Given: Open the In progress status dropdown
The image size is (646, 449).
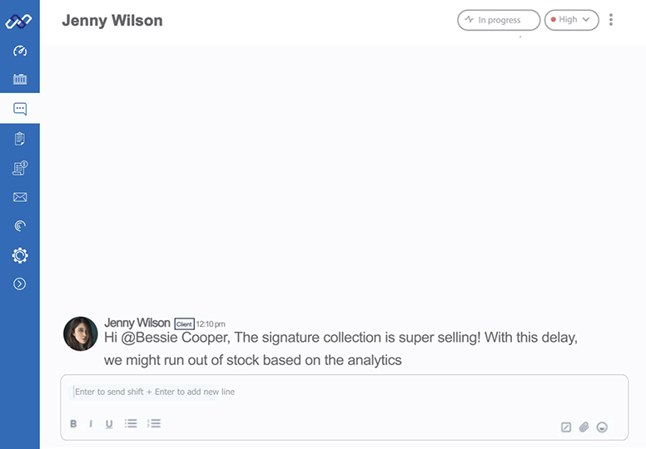Looking at the screenshot, I should click(498, 20).
